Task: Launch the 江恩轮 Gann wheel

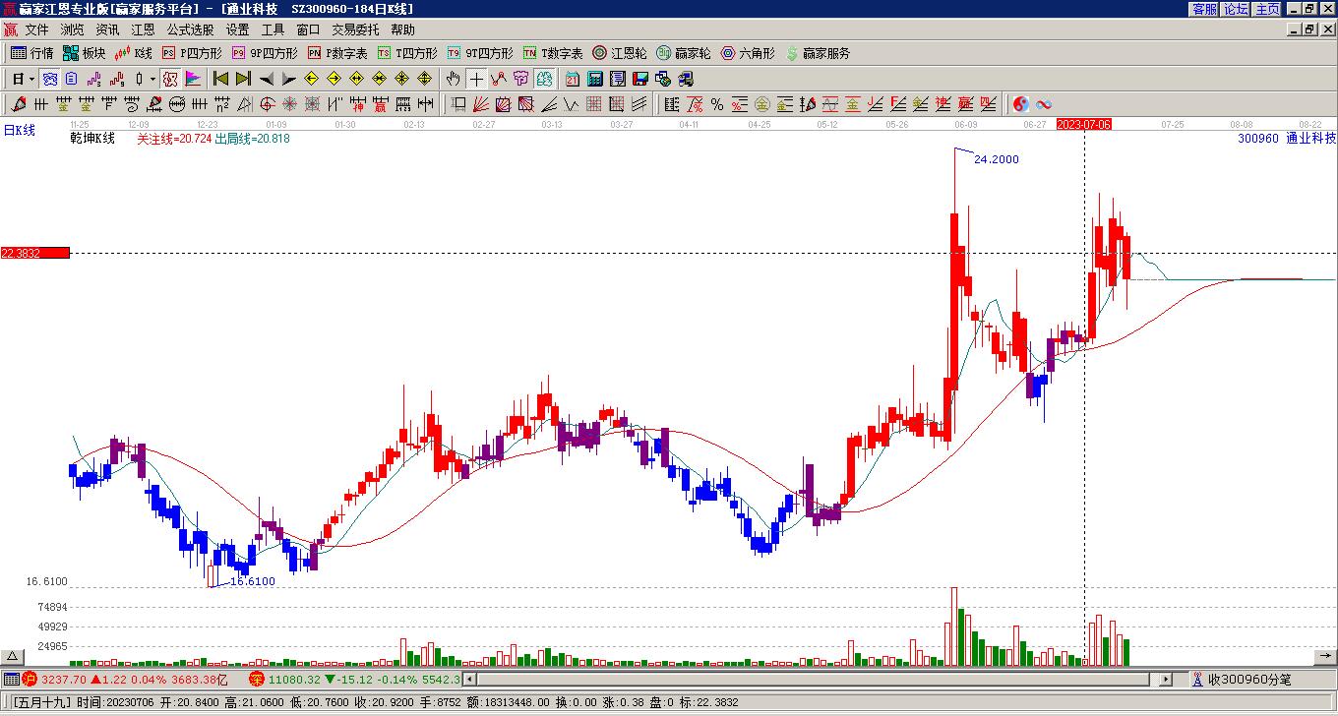Action: point(620,53)
